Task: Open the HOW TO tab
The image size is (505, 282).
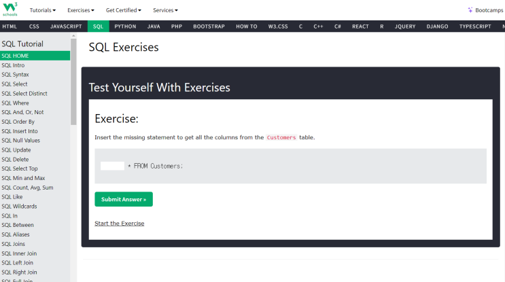Action: click(246, 27)
